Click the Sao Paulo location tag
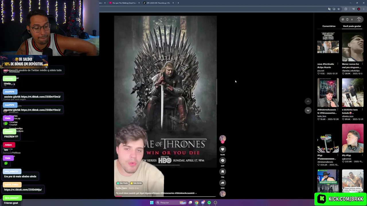Viewport: 367px width, 206px height. pyautogui.click(x=122, y=183)
